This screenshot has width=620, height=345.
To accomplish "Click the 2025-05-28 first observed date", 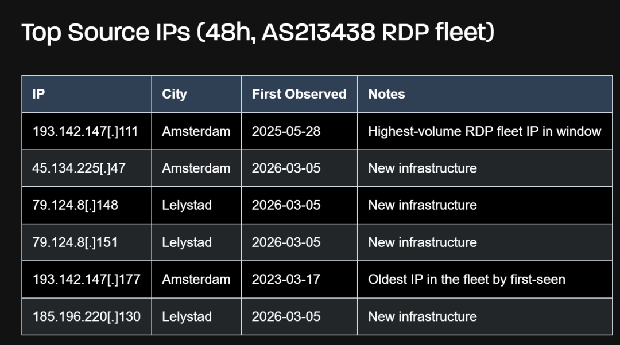I will tap(286, 131).
